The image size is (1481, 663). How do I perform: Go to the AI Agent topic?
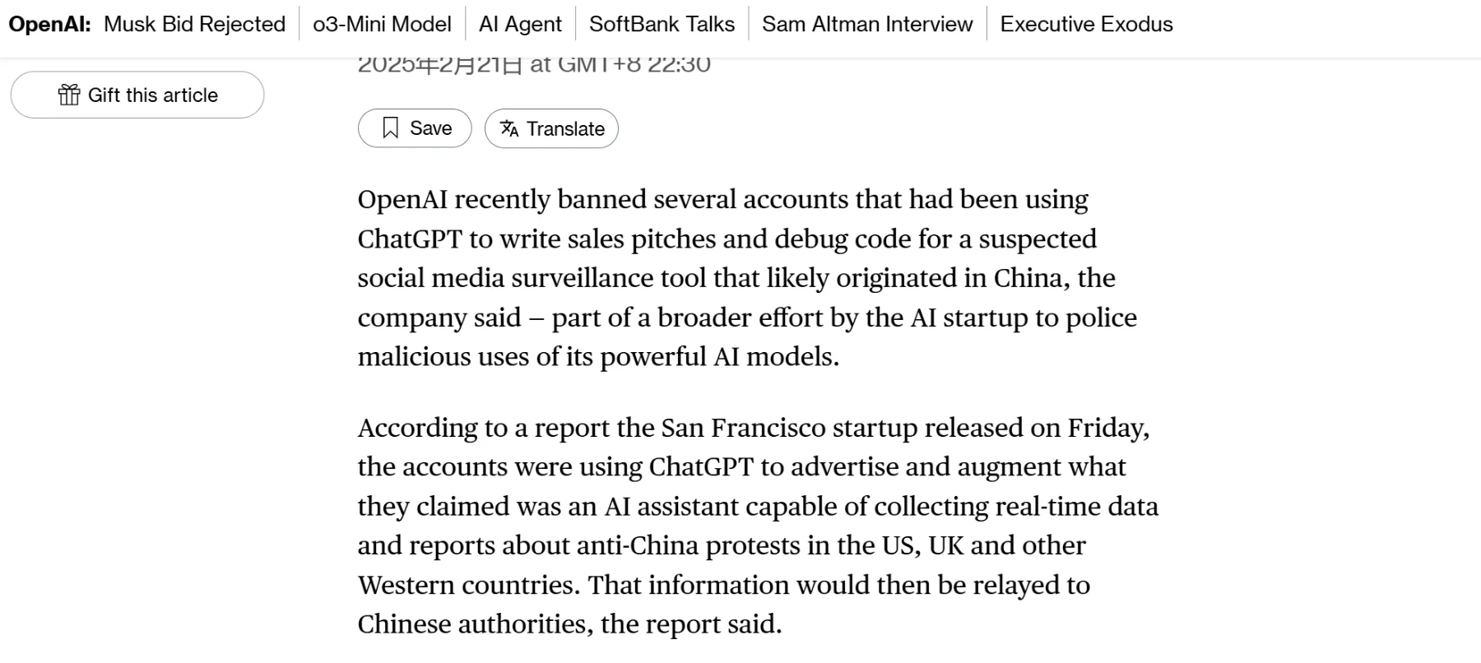(520, 24)
